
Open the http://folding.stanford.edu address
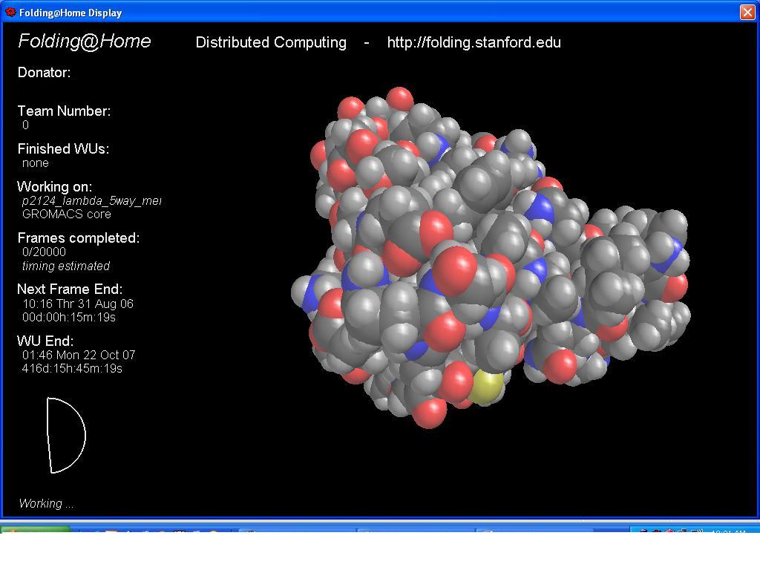[x=474, y=42]
